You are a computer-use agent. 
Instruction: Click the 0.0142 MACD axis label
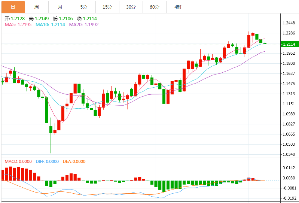point(289,168)
